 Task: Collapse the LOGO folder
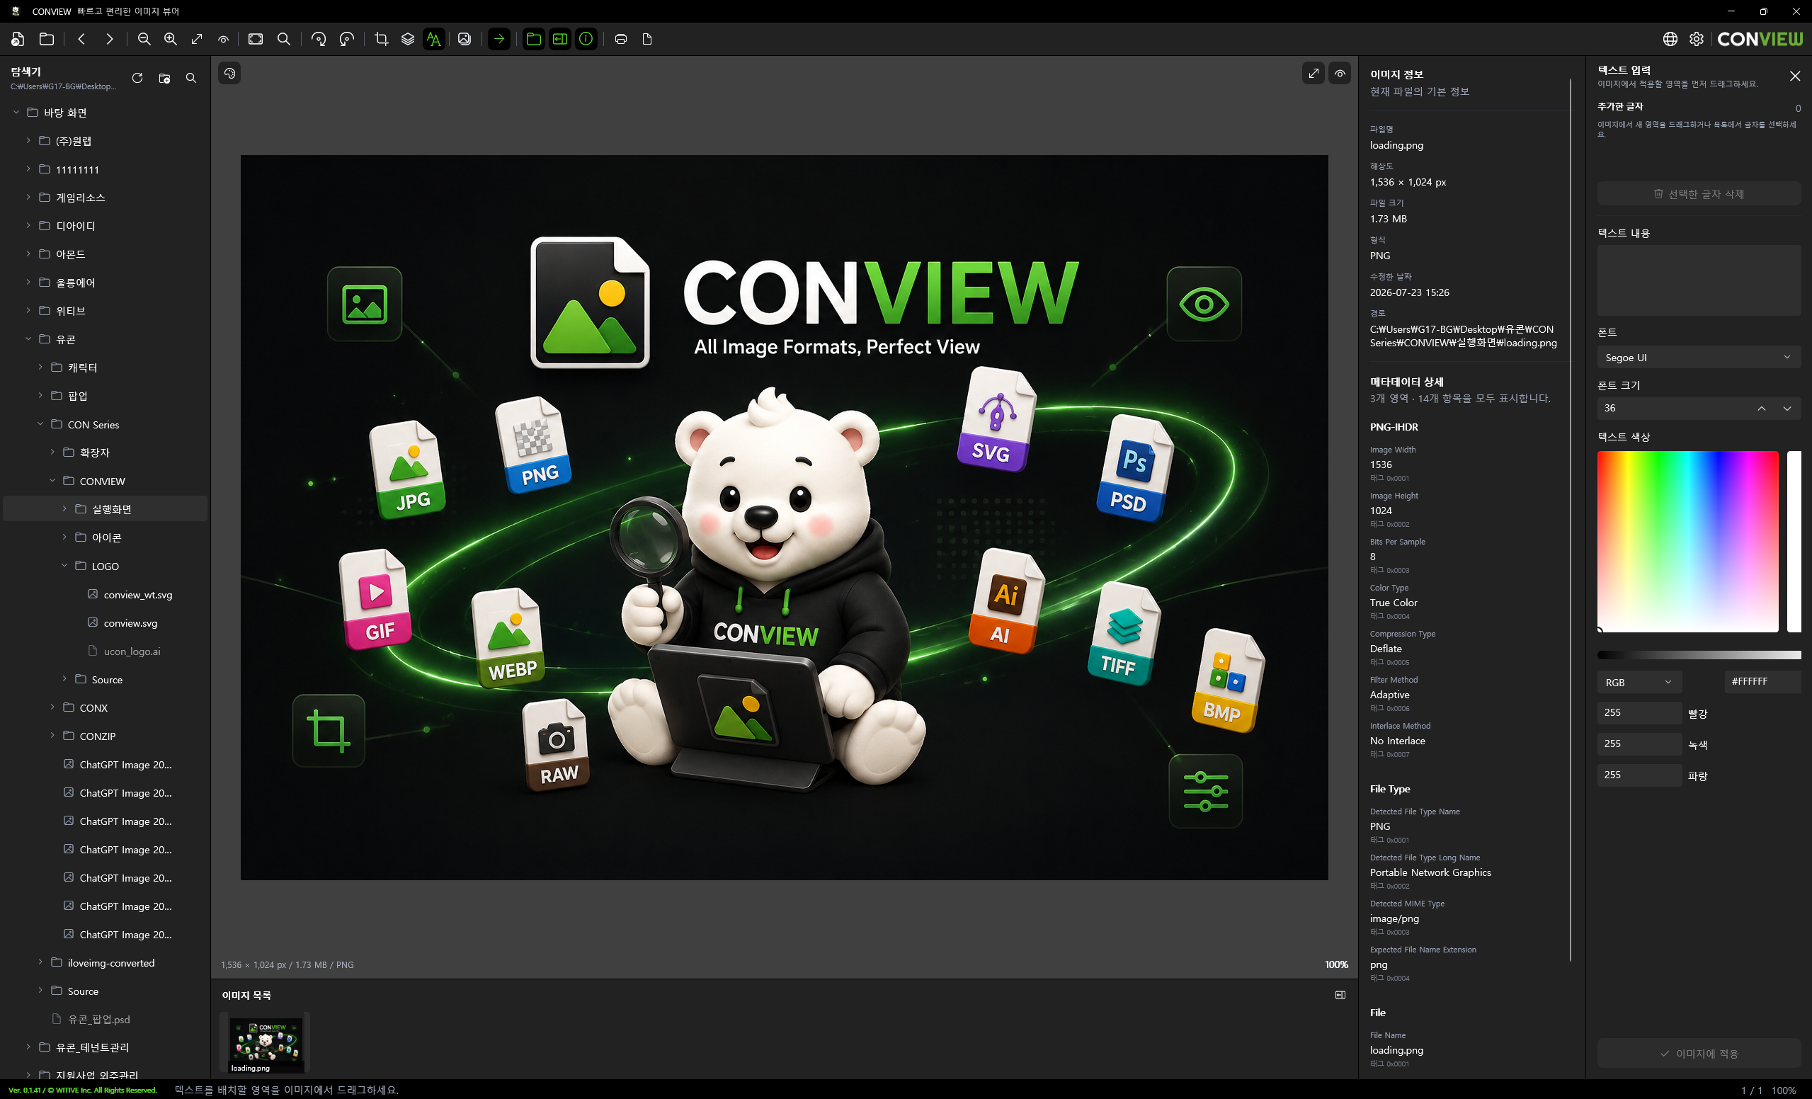tap(64, 566)
